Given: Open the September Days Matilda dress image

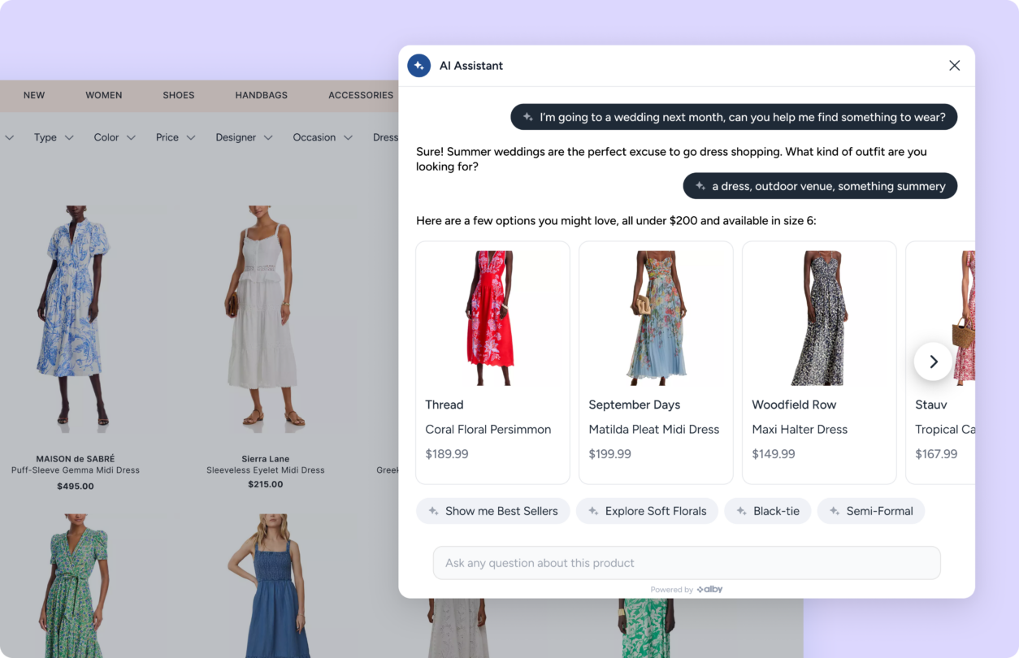Looking at the screenshot, I should point(656,318).
